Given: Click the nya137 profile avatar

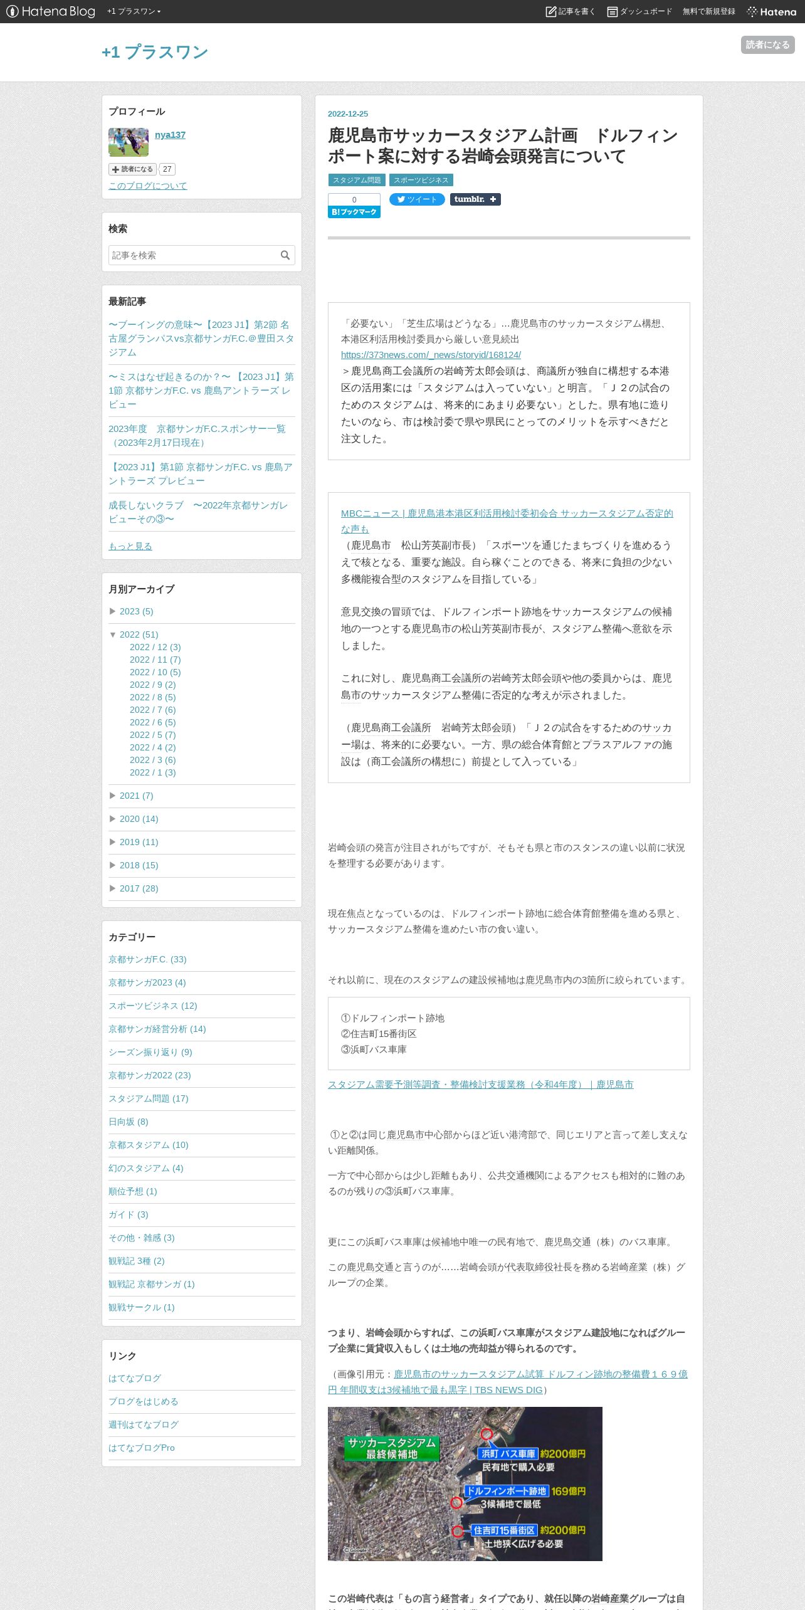Looking at the screenshot, I should [x=129, y=142].
